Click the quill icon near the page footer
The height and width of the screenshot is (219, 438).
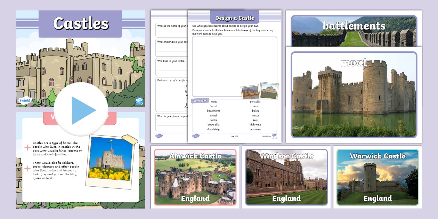[x=274, y=136]
